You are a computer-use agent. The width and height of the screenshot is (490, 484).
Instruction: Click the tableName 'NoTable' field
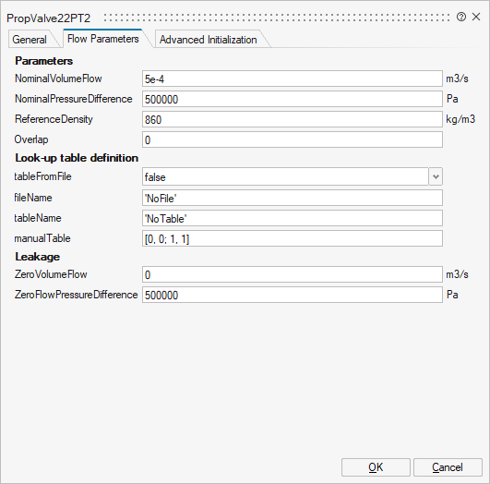click(293, 218)
